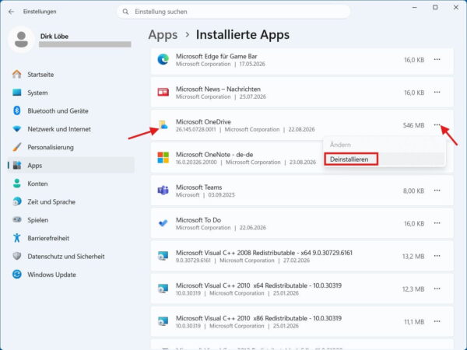Click the Windows Update sync icon

pos(17,274)
